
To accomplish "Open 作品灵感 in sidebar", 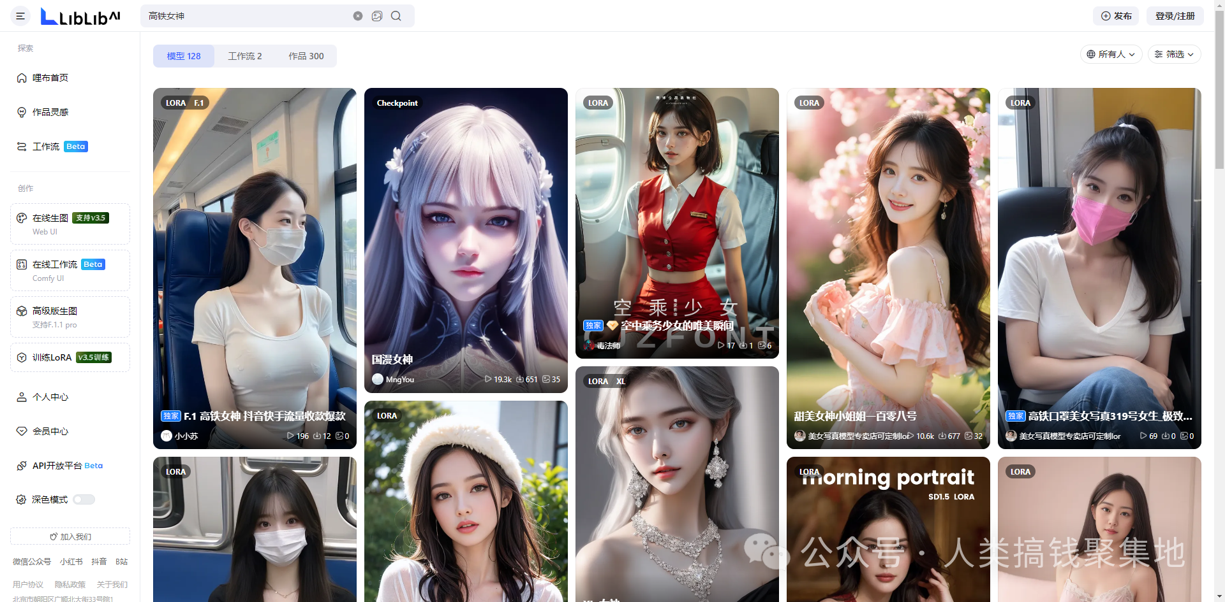I will point(50,112).
